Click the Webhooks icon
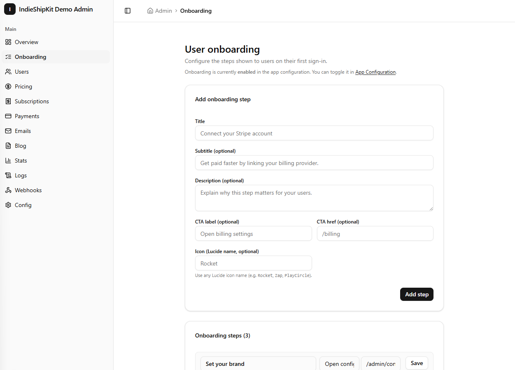This screenshot has height=370, width=515. coord(8,190)
